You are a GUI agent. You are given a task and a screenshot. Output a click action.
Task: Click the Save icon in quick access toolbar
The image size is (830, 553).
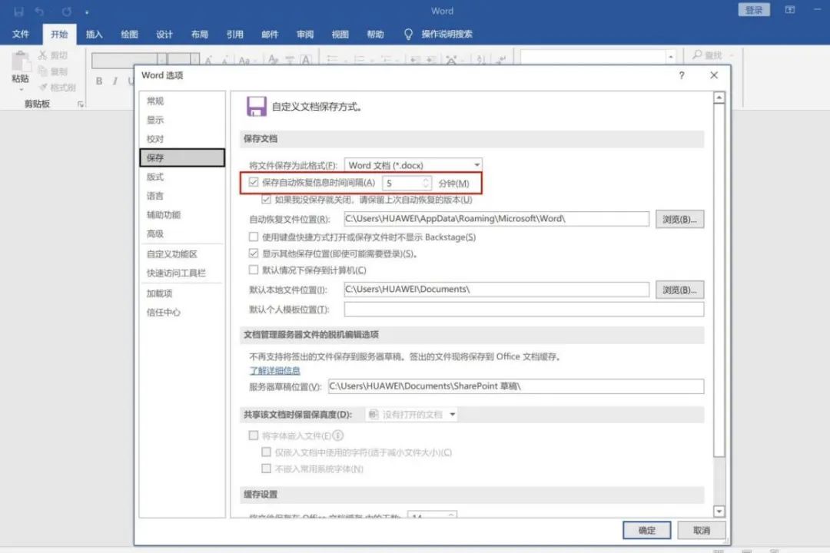click(x=18, y=11)
